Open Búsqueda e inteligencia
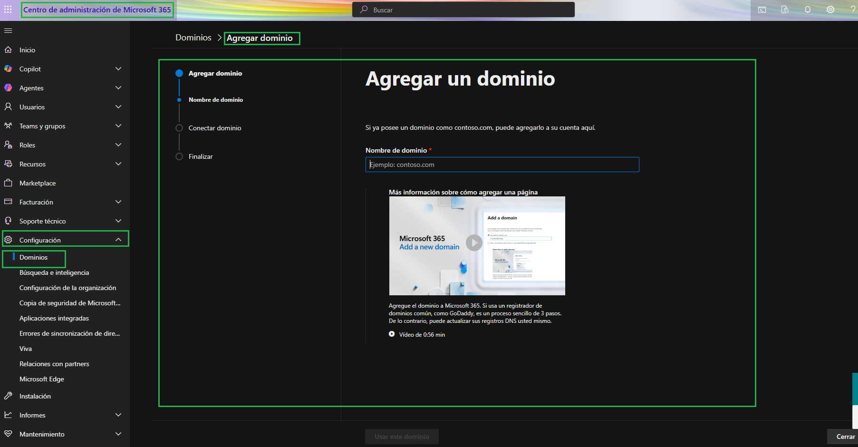This screenshot has width=858, height=447. (x=54, y=272)
